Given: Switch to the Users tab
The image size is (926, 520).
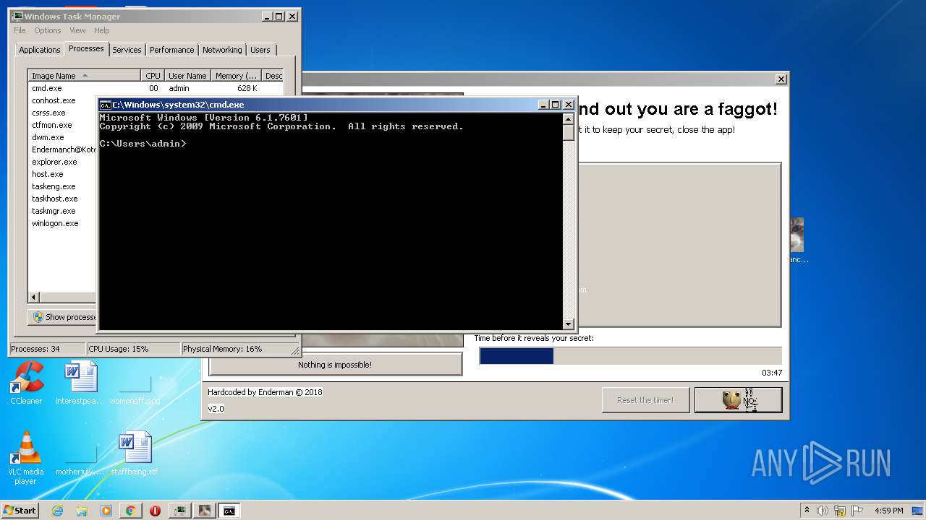Looking at the screenshot, I should point(260,50).
